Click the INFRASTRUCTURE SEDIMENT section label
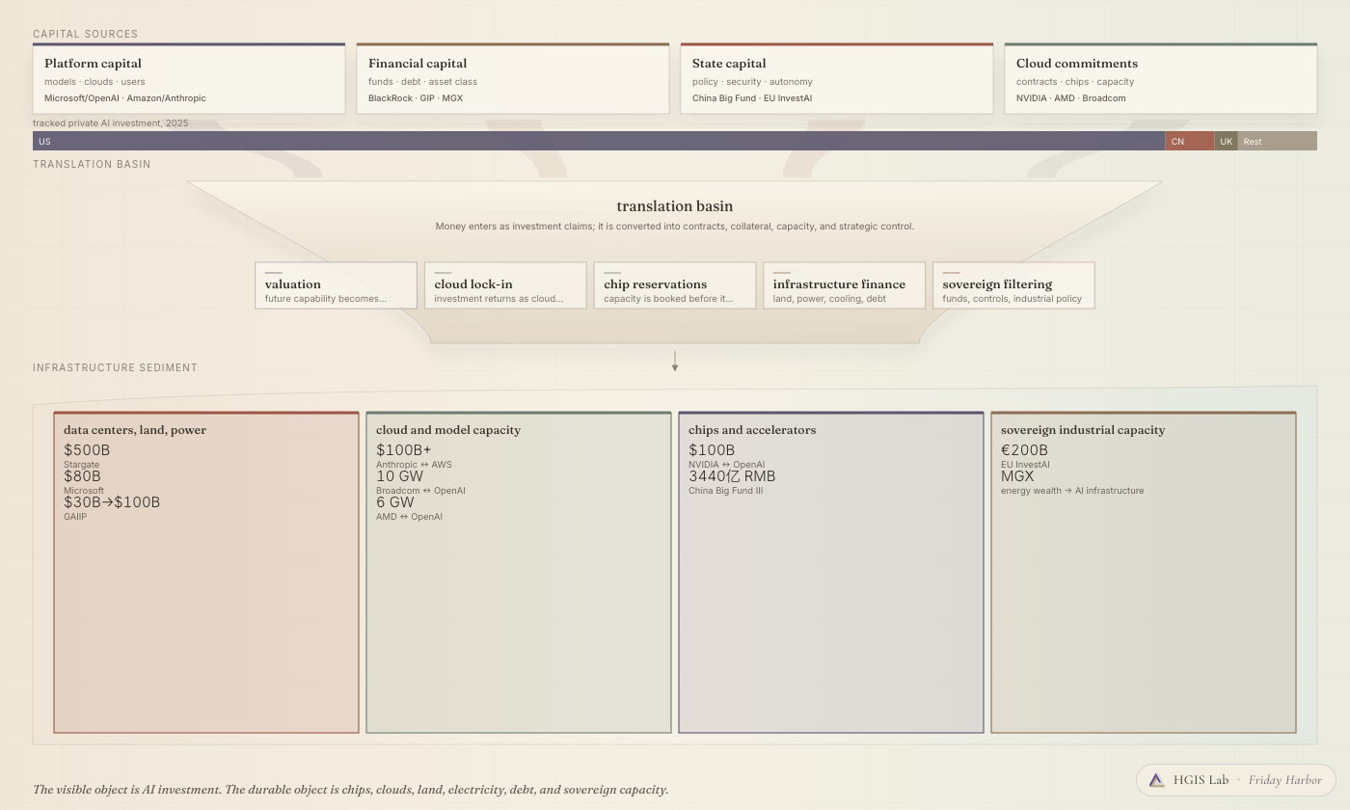Image resolution: width=1350 pixels, height=810 pixels. [x=115, y=367]
